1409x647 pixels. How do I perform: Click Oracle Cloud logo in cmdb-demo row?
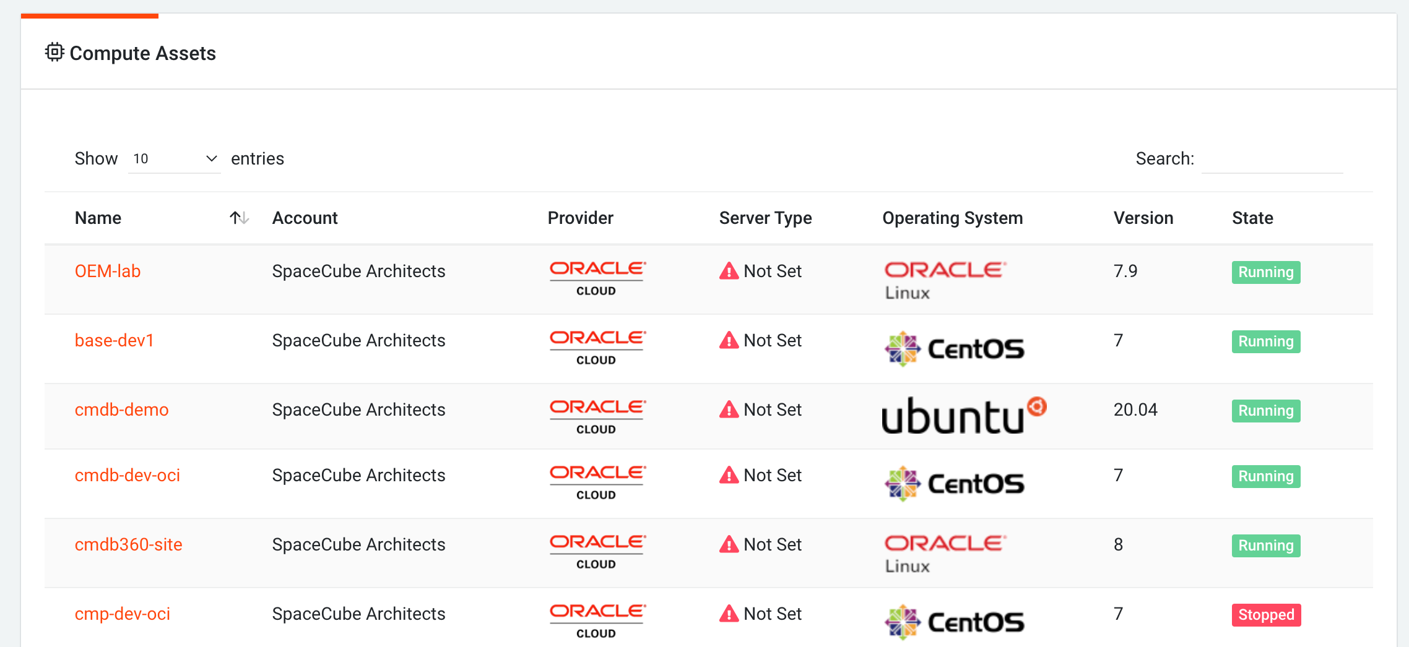click(x=597, y=418)
